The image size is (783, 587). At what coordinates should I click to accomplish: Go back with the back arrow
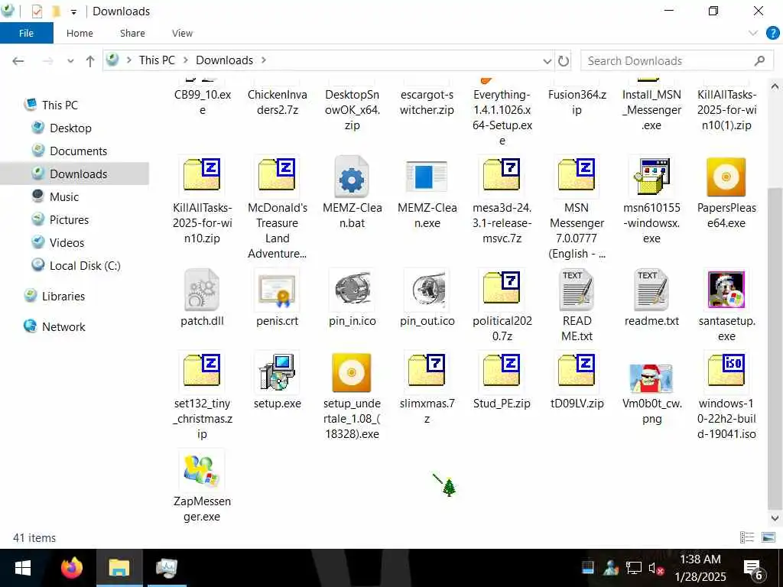click(18, 61)
